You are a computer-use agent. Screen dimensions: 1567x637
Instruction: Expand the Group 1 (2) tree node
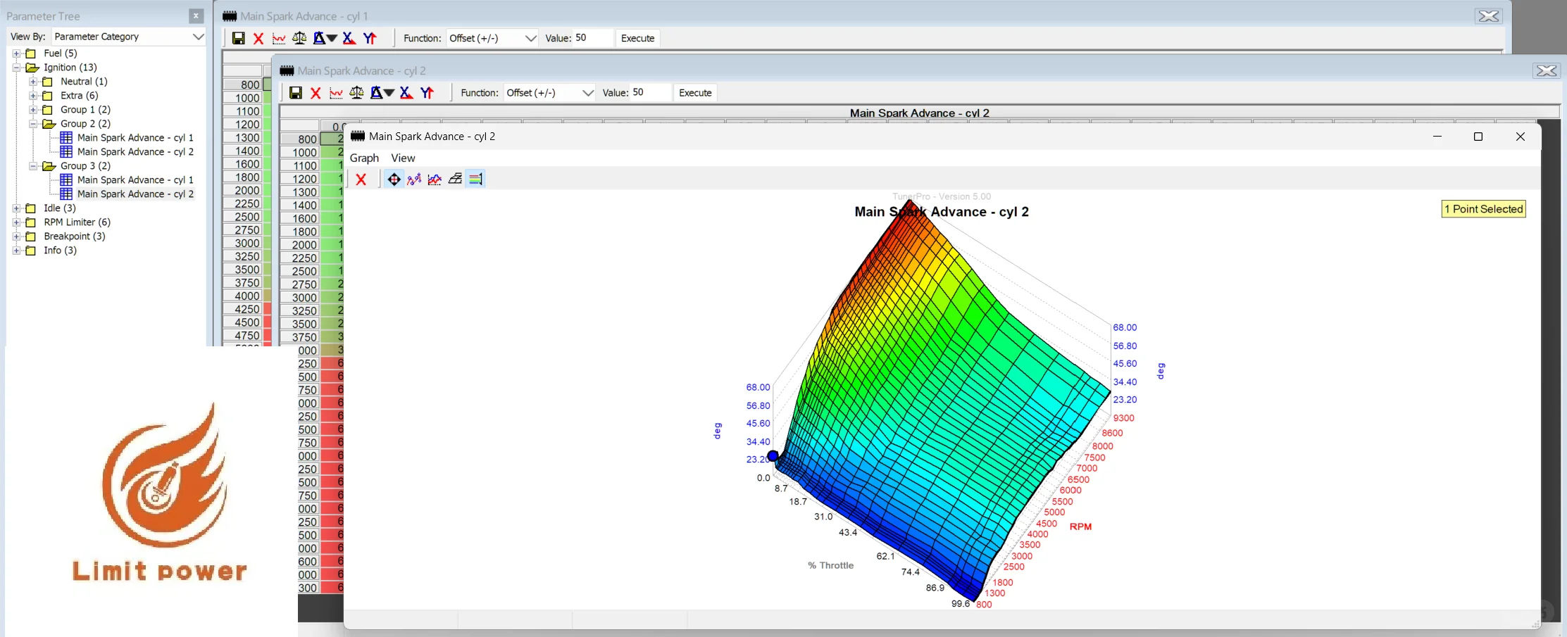(x=33, y=110)
